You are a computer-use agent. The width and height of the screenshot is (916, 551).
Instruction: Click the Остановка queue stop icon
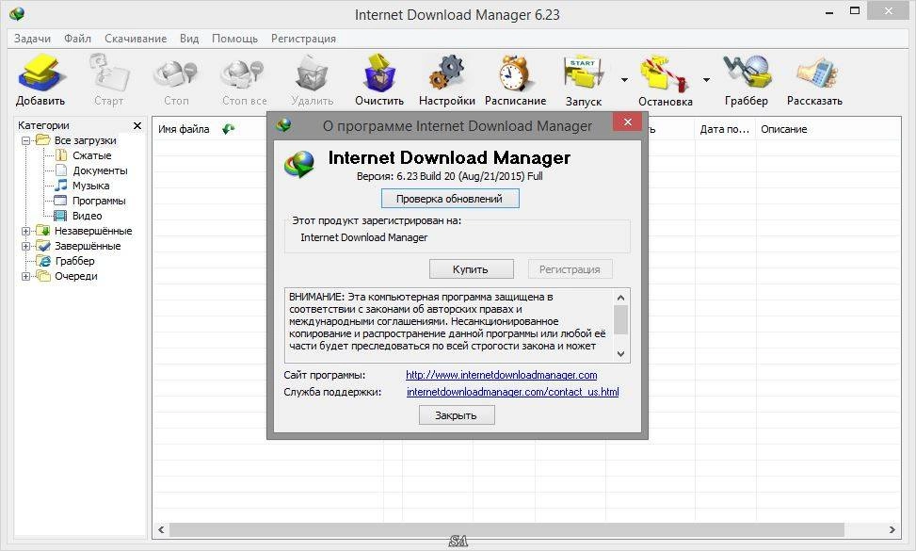pyautogui.click(x=665, y=73)
